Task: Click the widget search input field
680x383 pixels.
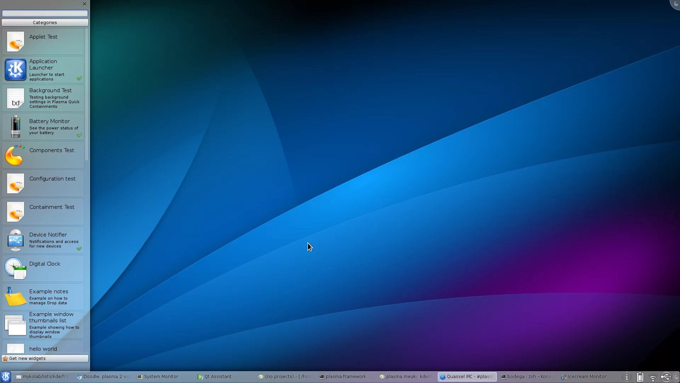Action: click(x=45, y=13)
